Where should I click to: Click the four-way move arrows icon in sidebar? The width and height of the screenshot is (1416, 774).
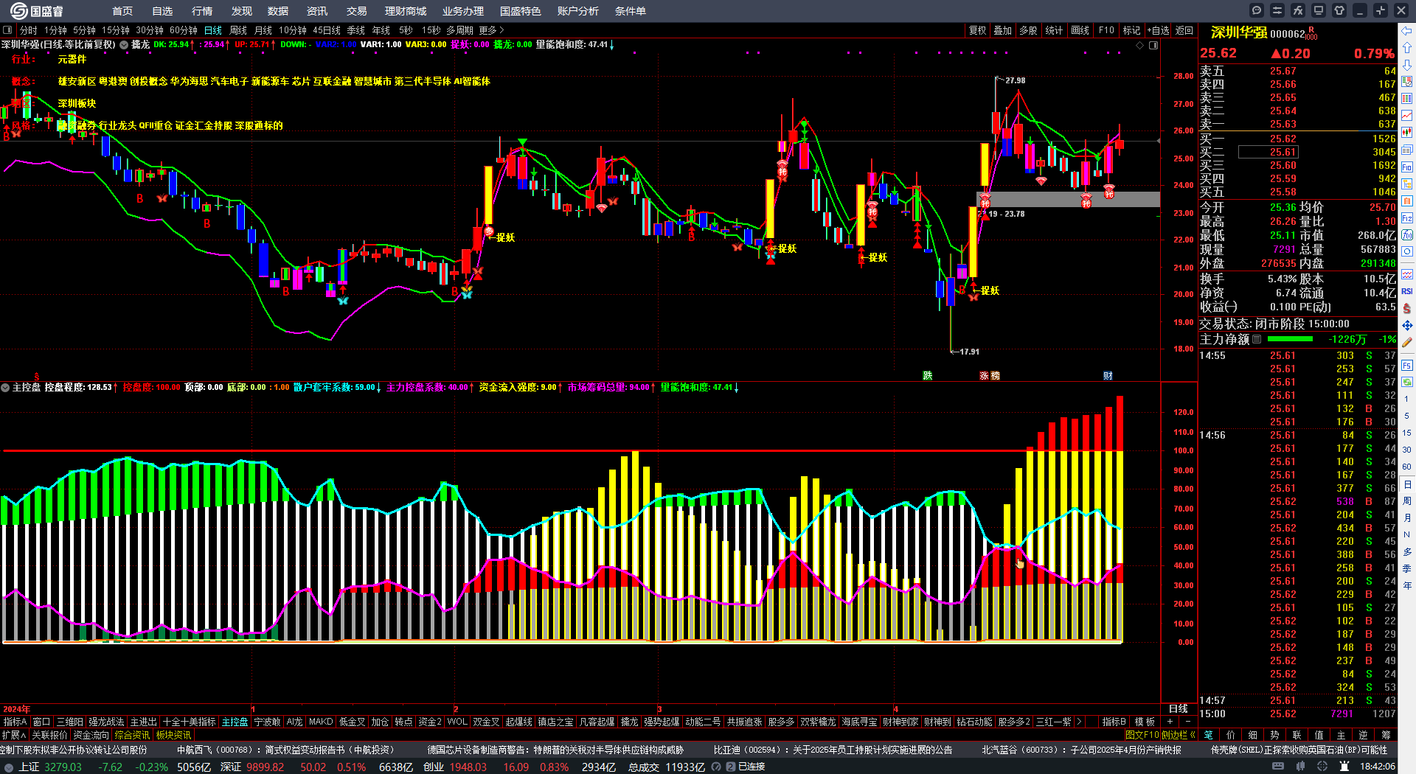click(x=1407, y=325)
